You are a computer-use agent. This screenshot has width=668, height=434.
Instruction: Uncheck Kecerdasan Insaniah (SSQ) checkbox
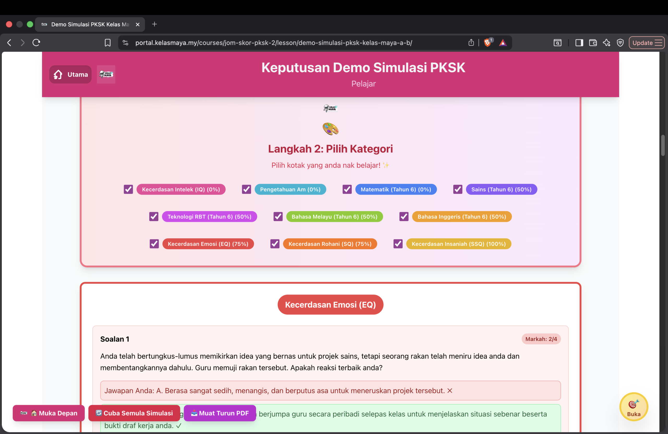click(x=398, y=244)
